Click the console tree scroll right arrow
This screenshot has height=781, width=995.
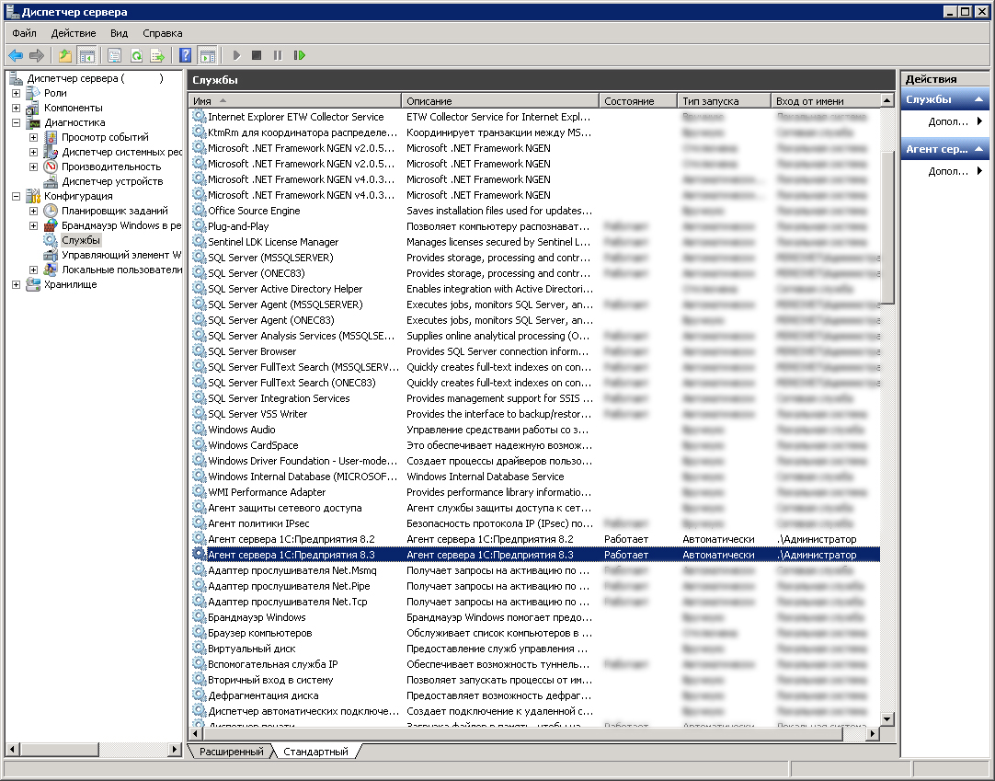click(x=175, y=749)
